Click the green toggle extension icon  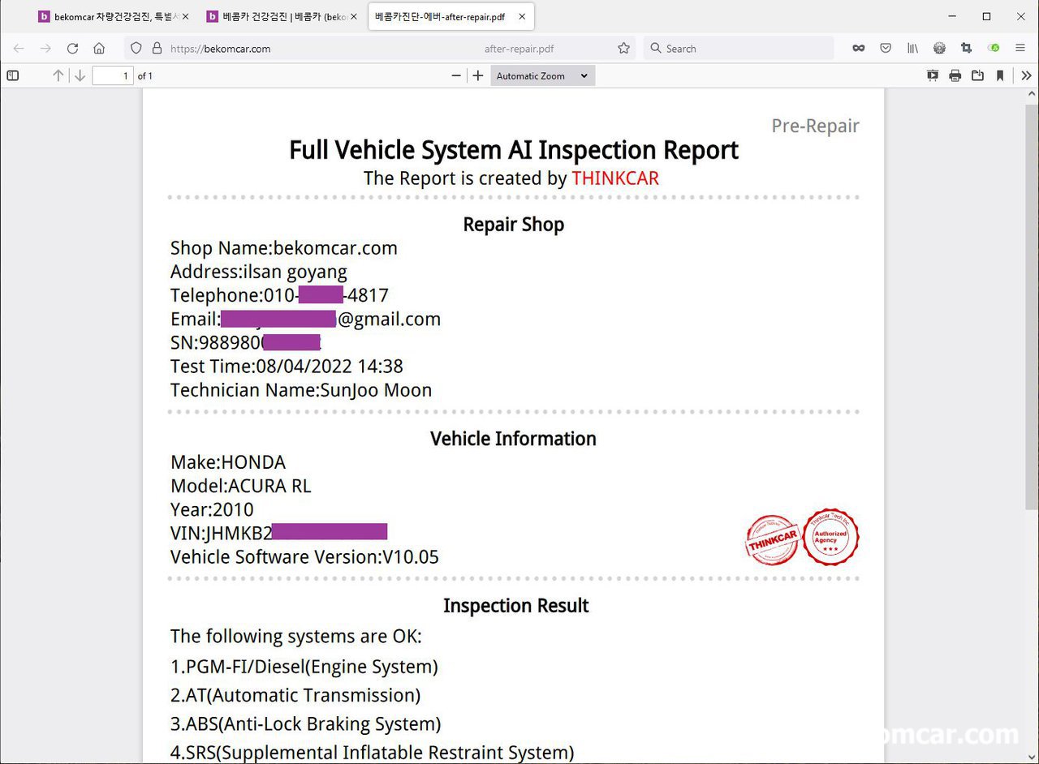click(994, 49)
